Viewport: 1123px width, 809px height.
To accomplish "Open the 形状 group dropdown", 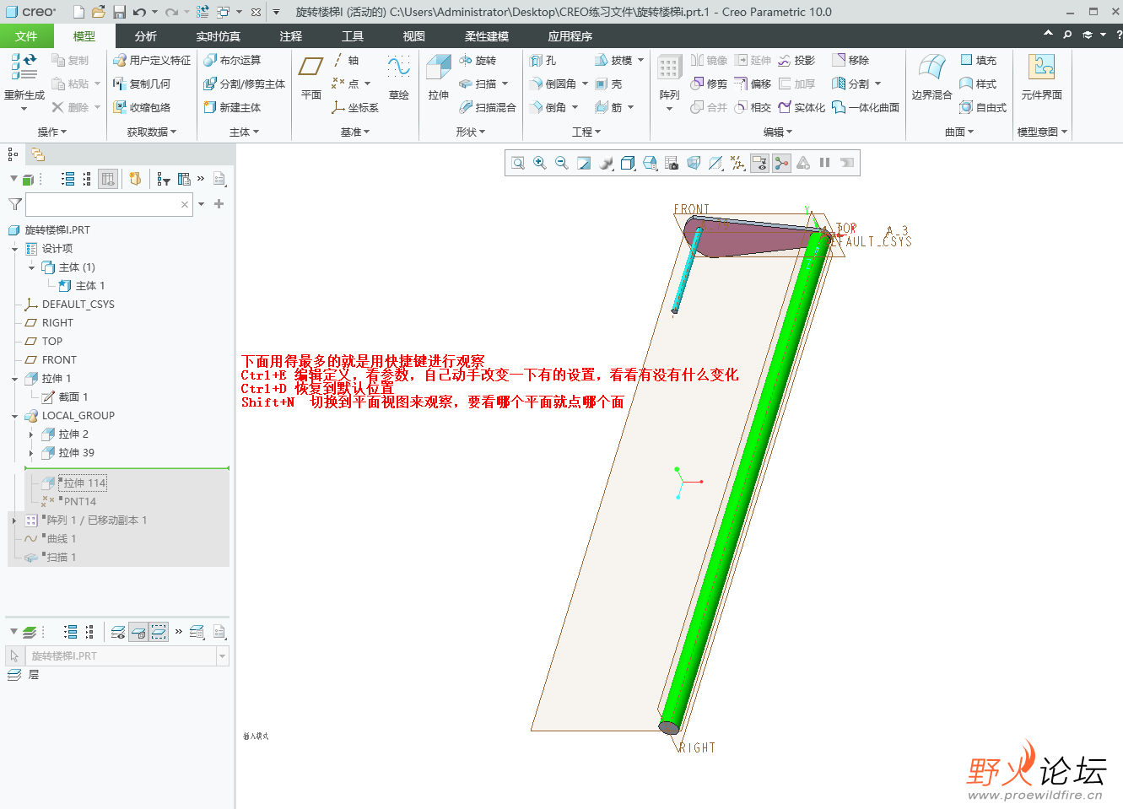I will (x=470, y=132).
